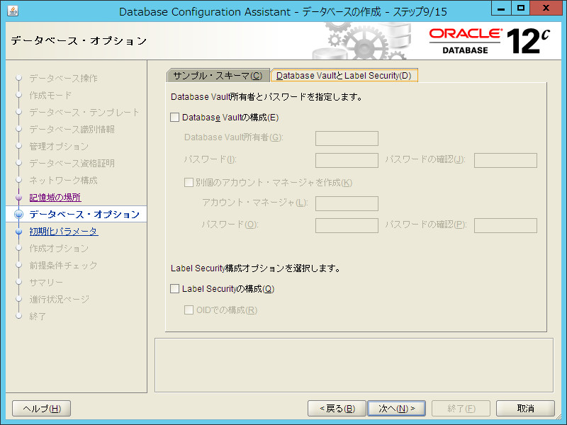This screenshot has height=425, width=567.
Task: Cancel the wizard with the 取消 button
Action: [525, 409]
